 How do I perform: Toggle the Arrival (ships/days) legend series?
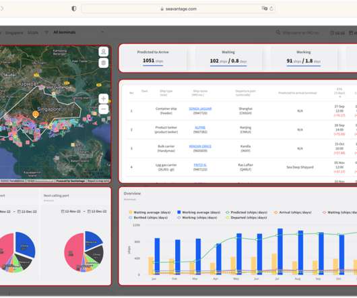tap(292, 212)
